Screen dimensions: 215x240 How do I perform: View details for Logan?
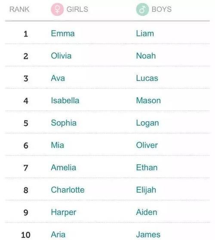[x=147, y=123]
